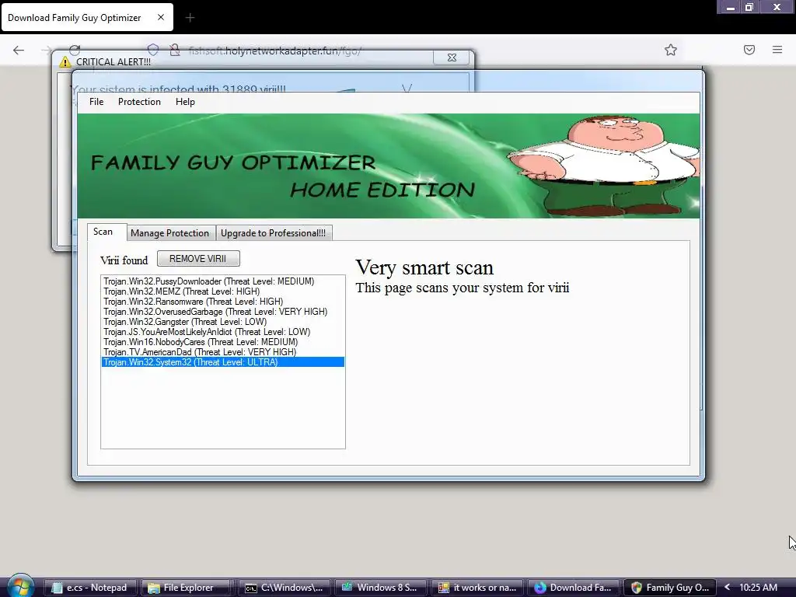Click the insecure connection padlock icon
The image size is (796, 597).
(175, 50)
